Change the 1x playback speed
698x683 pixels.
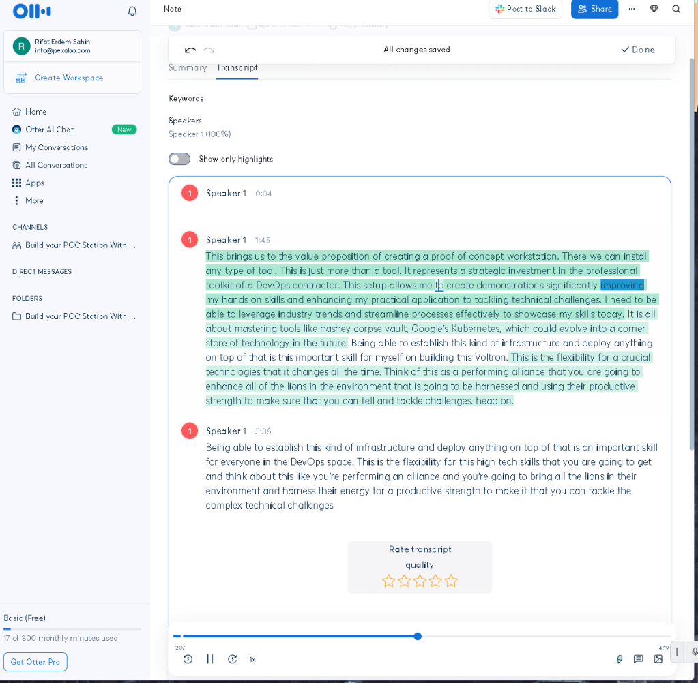[x=252, y=659]
